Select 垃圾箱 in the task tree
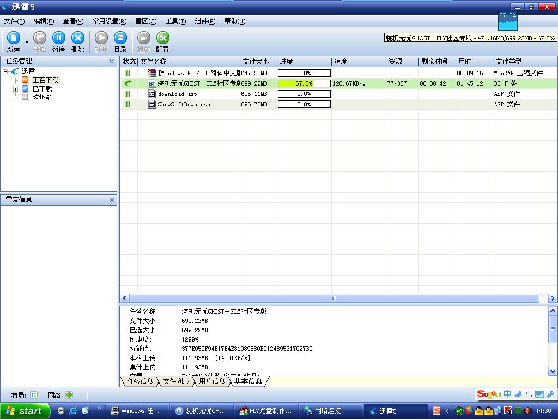558x419 pixels. pyautogui.click(x=42, y=97)
